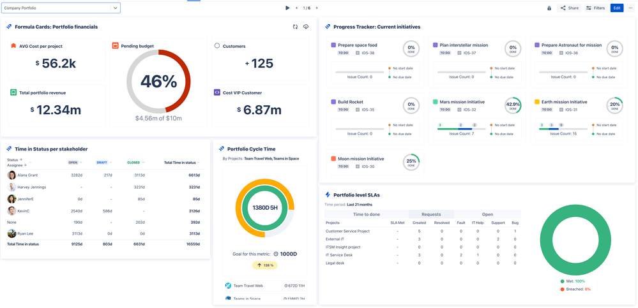Open the Filters panel
Image resolution: width=638 pixels, height=308 pixels.
coord(595,8)
